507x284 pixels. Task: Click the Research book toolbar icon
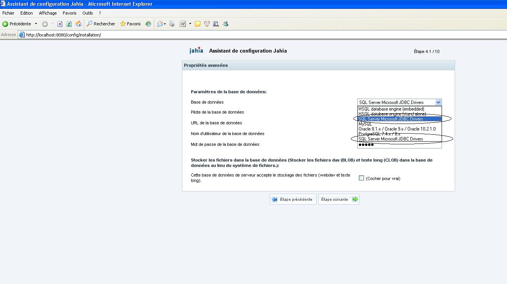(x=216, y=24)
